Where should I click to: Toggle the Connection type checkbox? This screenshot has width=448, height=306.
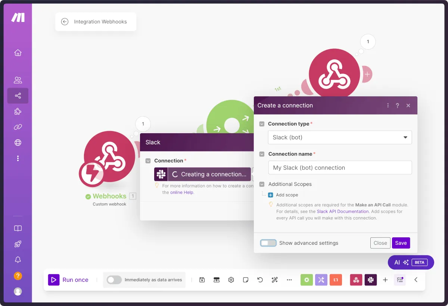click(x=262, y=124)
